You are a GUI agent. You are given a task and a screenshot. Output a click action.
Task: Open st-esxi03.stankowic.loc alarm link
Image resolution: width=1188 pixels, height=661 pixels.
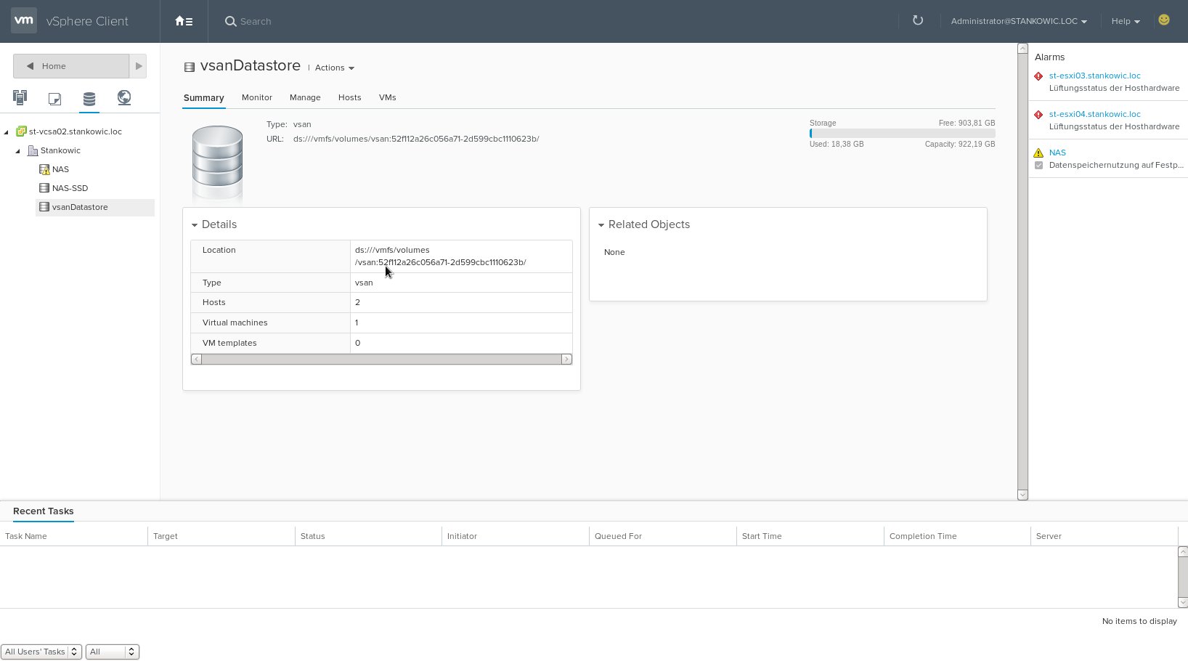point(1094,76)
